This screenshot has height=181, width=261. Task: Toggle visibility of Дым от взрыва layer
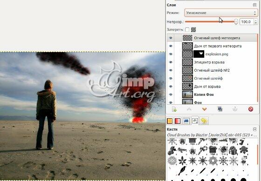171,87
